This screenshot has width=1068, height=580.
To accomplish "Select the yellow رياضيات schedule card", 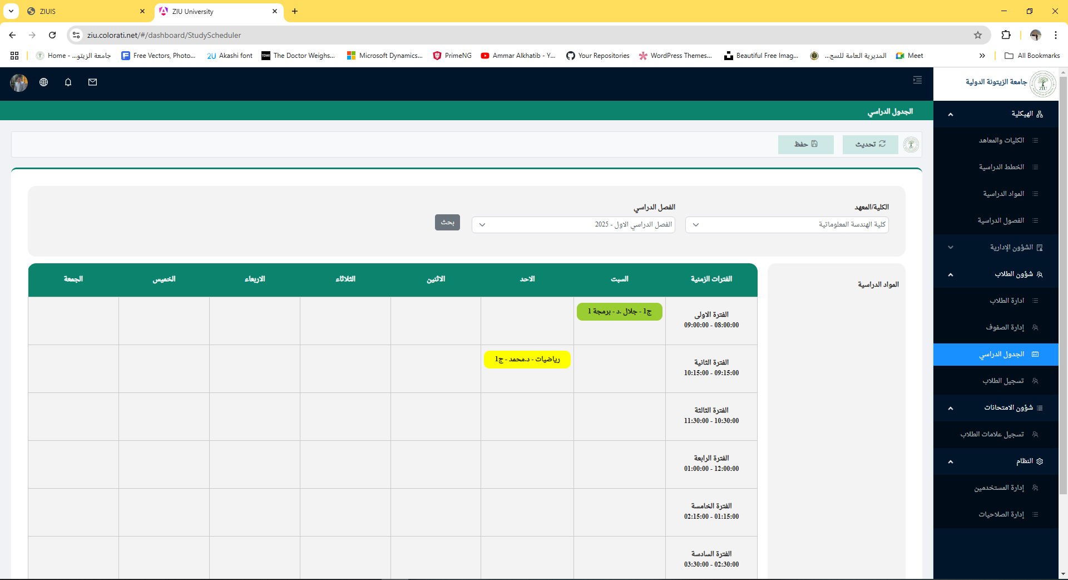I will pyautogui.click(x=527, y=360).
